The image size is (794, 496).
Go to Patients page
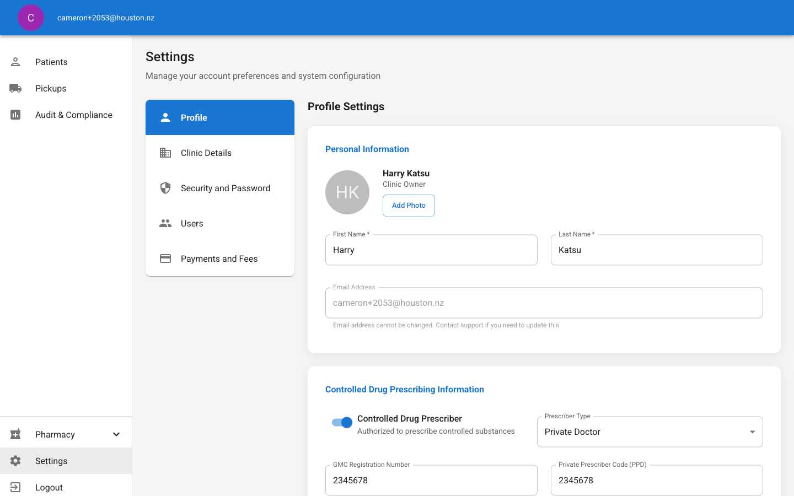pyautogui.click(x=66, y=62)
